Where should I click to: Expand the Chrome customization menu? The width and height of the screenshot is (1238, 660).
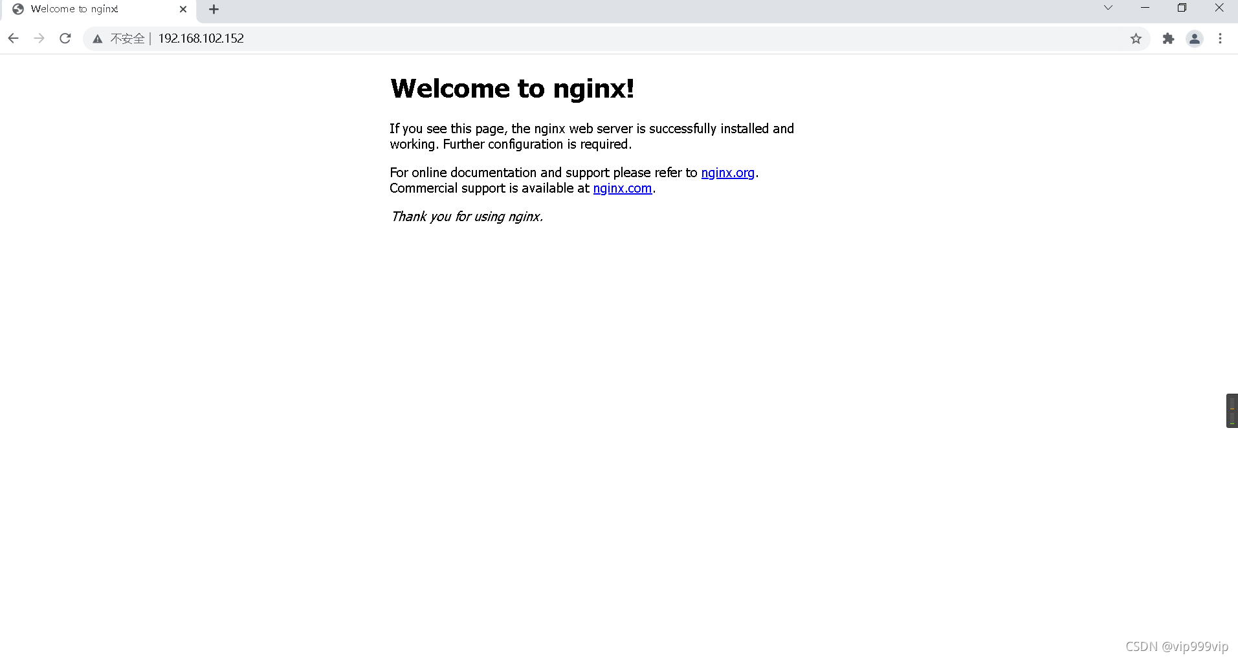tap(1221, 38)
